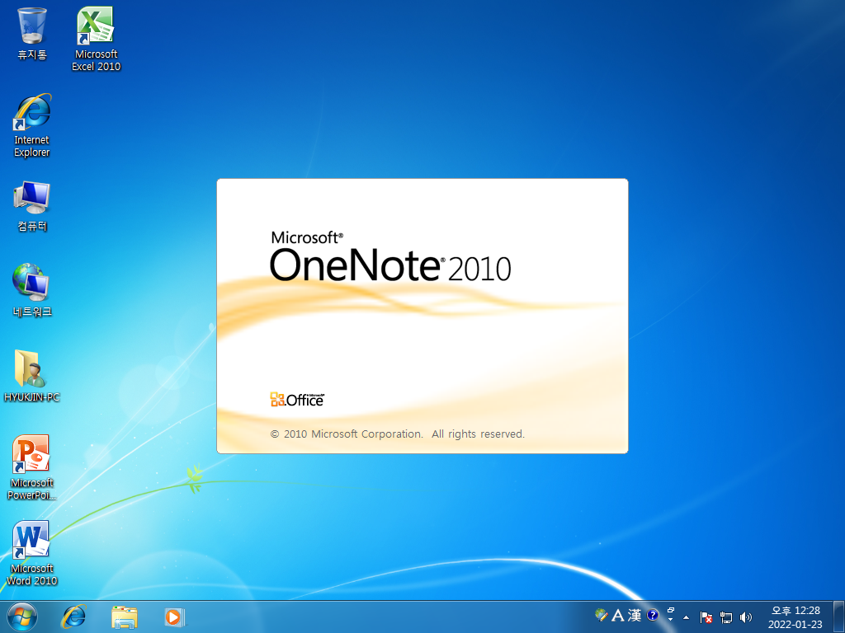Select the Network (네트워크) desktop icon
The width and height of the screenshot is (845, 633).
[32, 291]
